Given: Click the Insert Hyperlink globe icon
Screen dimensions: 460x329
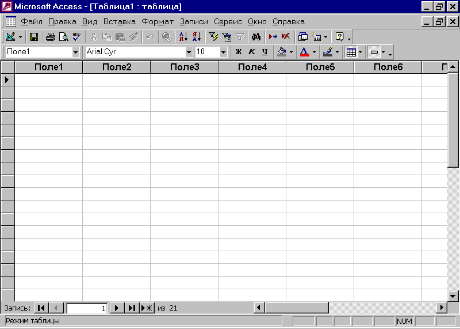Looking at the screenshot, I should (x=166, y=37).
